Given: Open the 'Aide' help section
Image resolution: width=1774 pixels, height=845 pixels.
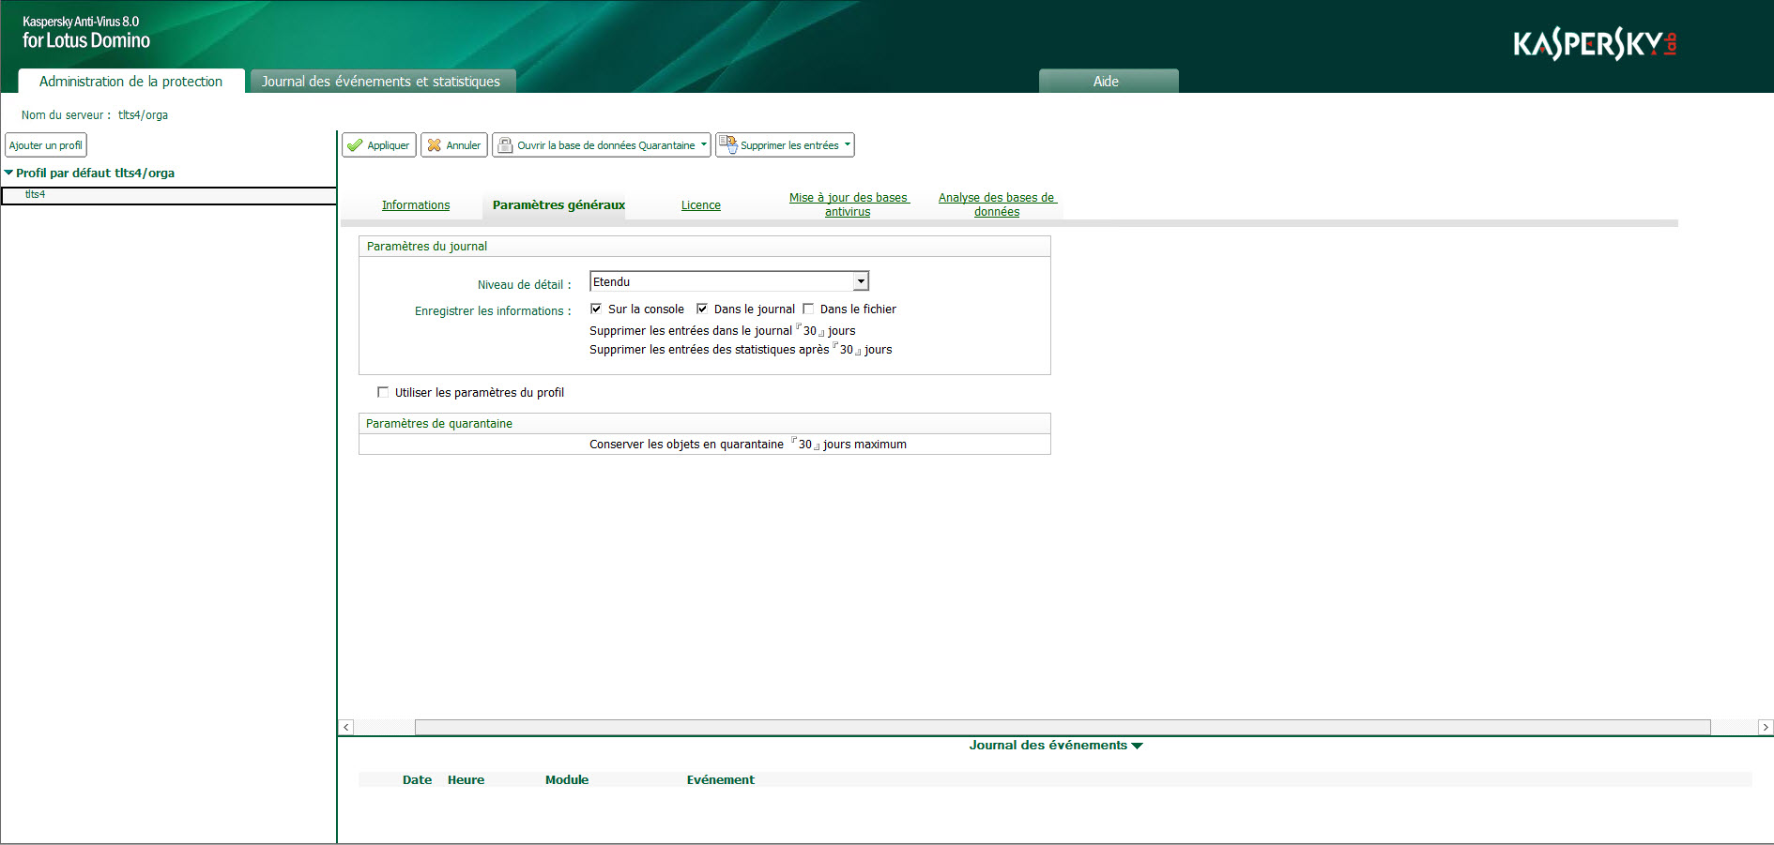Looking at the screenshot, I should click(x=1108, y=82).
